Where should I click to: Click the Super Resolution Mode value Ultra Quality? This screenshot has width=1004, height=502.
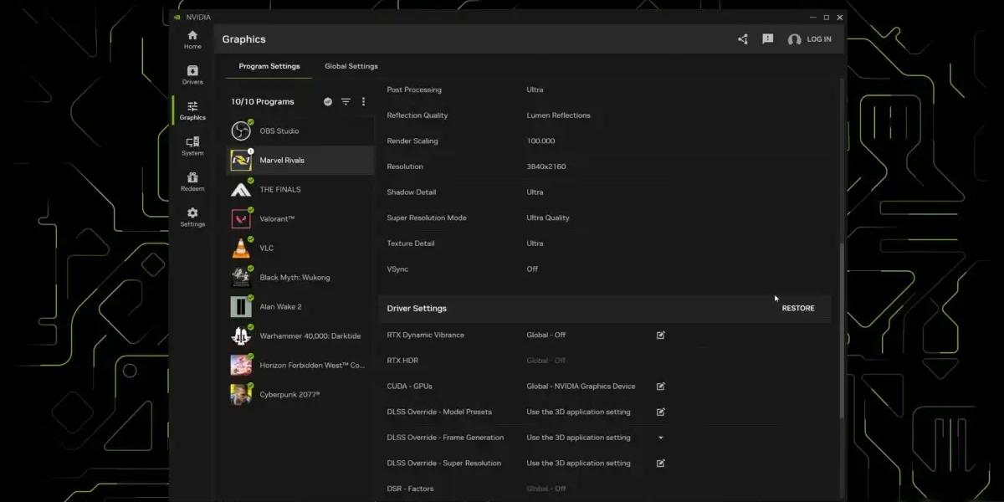coord(548,218)
